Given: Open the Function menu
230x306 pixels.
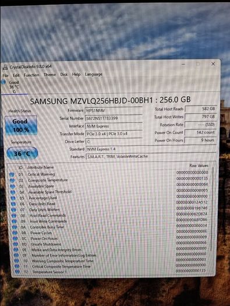Looking at the screenshot, I should coord(31,75).
